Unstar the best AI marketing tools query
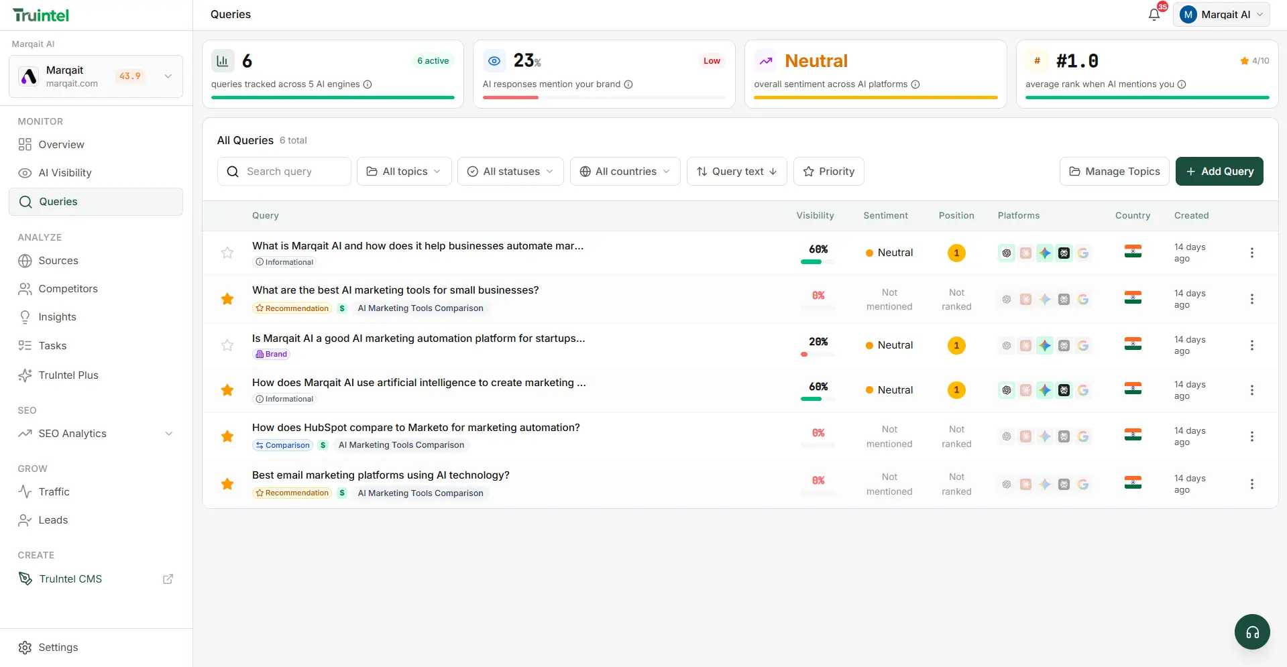 click(x=227, y=299)
